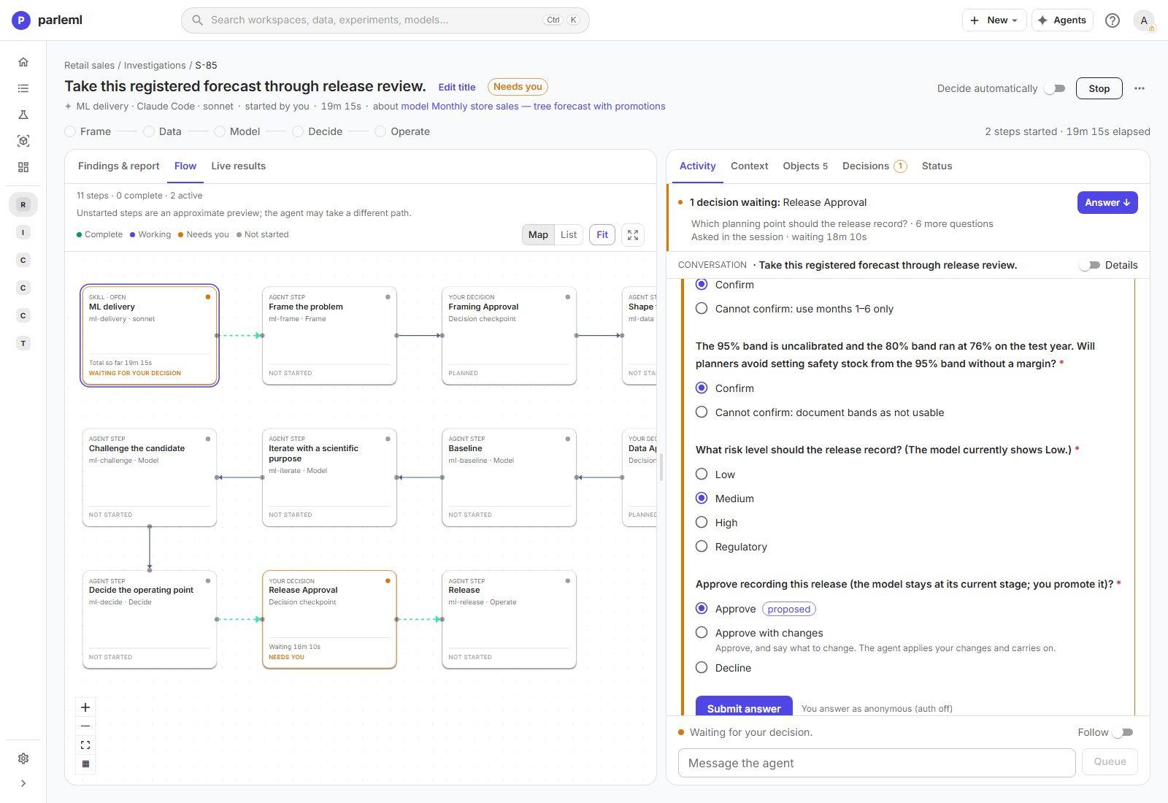This screenshot has width=1168, height=803.
Task: Open settings gear in sidebar
Action: 23,758
